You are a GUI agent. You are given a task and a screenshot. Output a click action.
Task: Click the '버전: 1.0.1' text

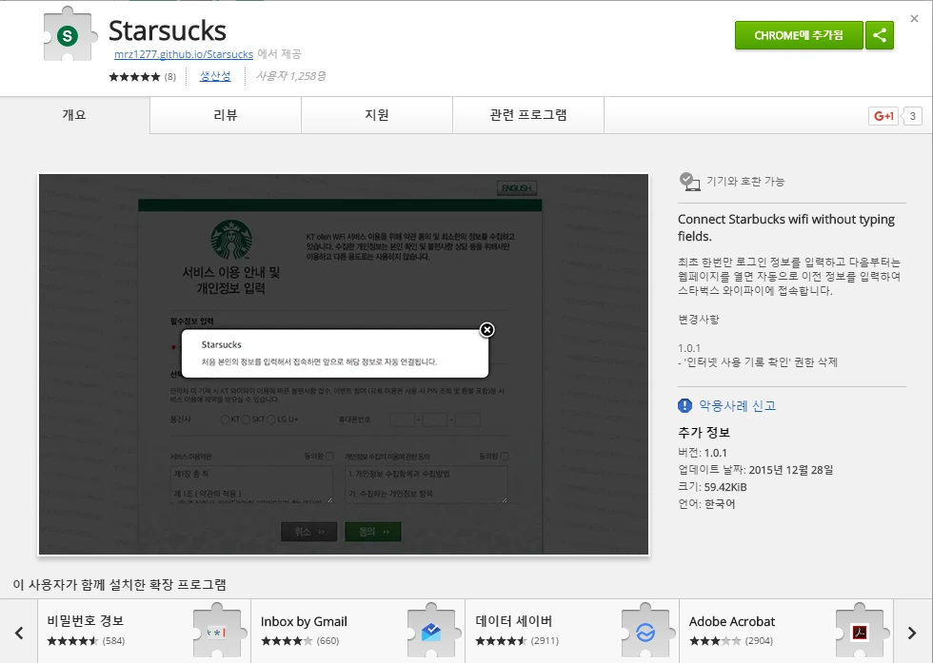pyautogui.click(x=703, y=453)
